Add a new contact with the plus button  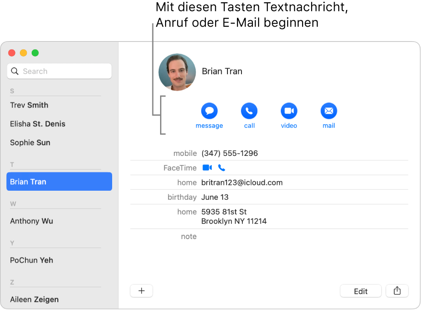pos(141,291)
